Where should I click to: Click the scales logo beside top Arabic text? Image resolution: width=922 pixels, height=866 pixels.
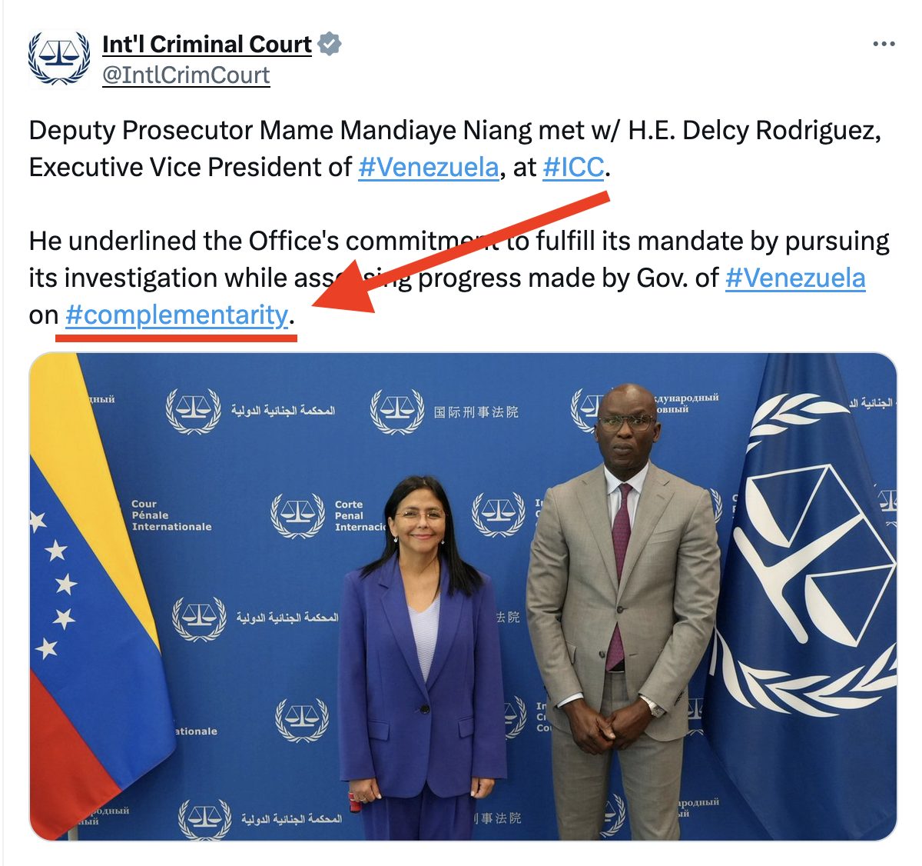pyautogui.click(x=192, y=411)
